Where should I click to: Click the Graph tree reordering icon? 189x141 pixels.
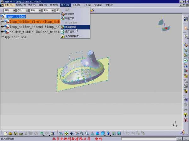point(186,70)
